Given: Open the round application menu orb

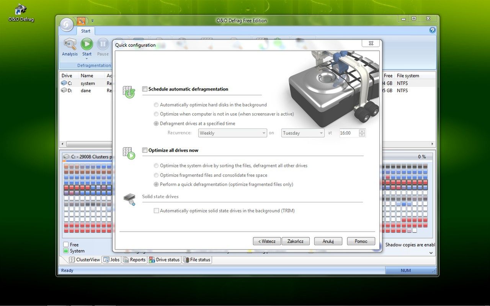Looking at the screenshot, I should coord(67,24).
